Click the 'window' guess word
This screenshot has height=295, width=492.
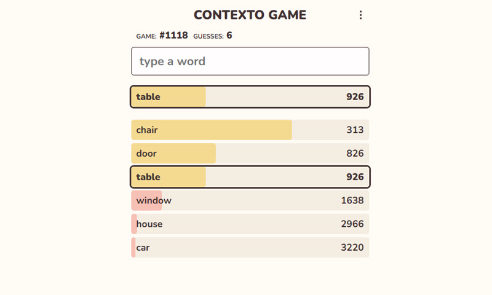(154, 200)
